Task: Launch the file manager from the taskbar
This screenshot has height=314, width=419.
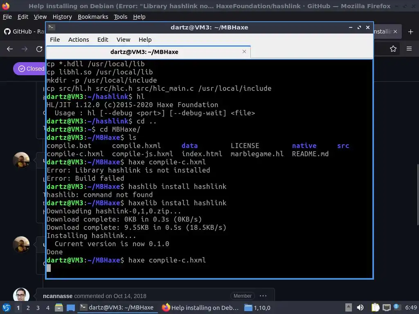Action: 59,307
